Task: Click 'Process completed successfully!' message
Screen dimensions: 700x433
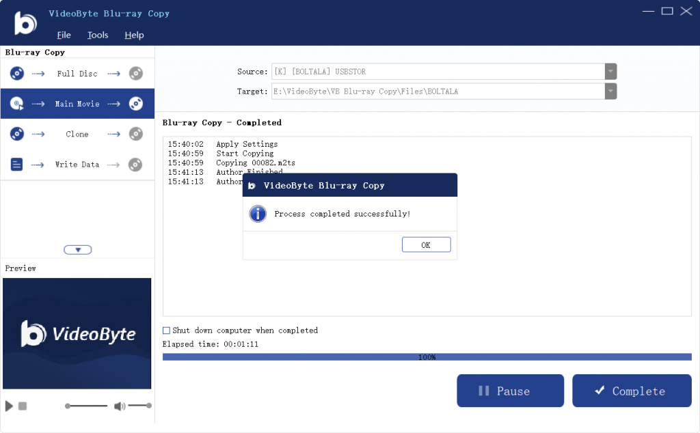Action: pyautogui.click(x=342, y=214)
